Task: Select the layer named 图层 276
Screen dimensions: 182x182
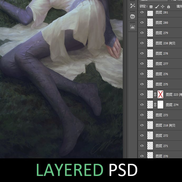Action: click(162, 74)
